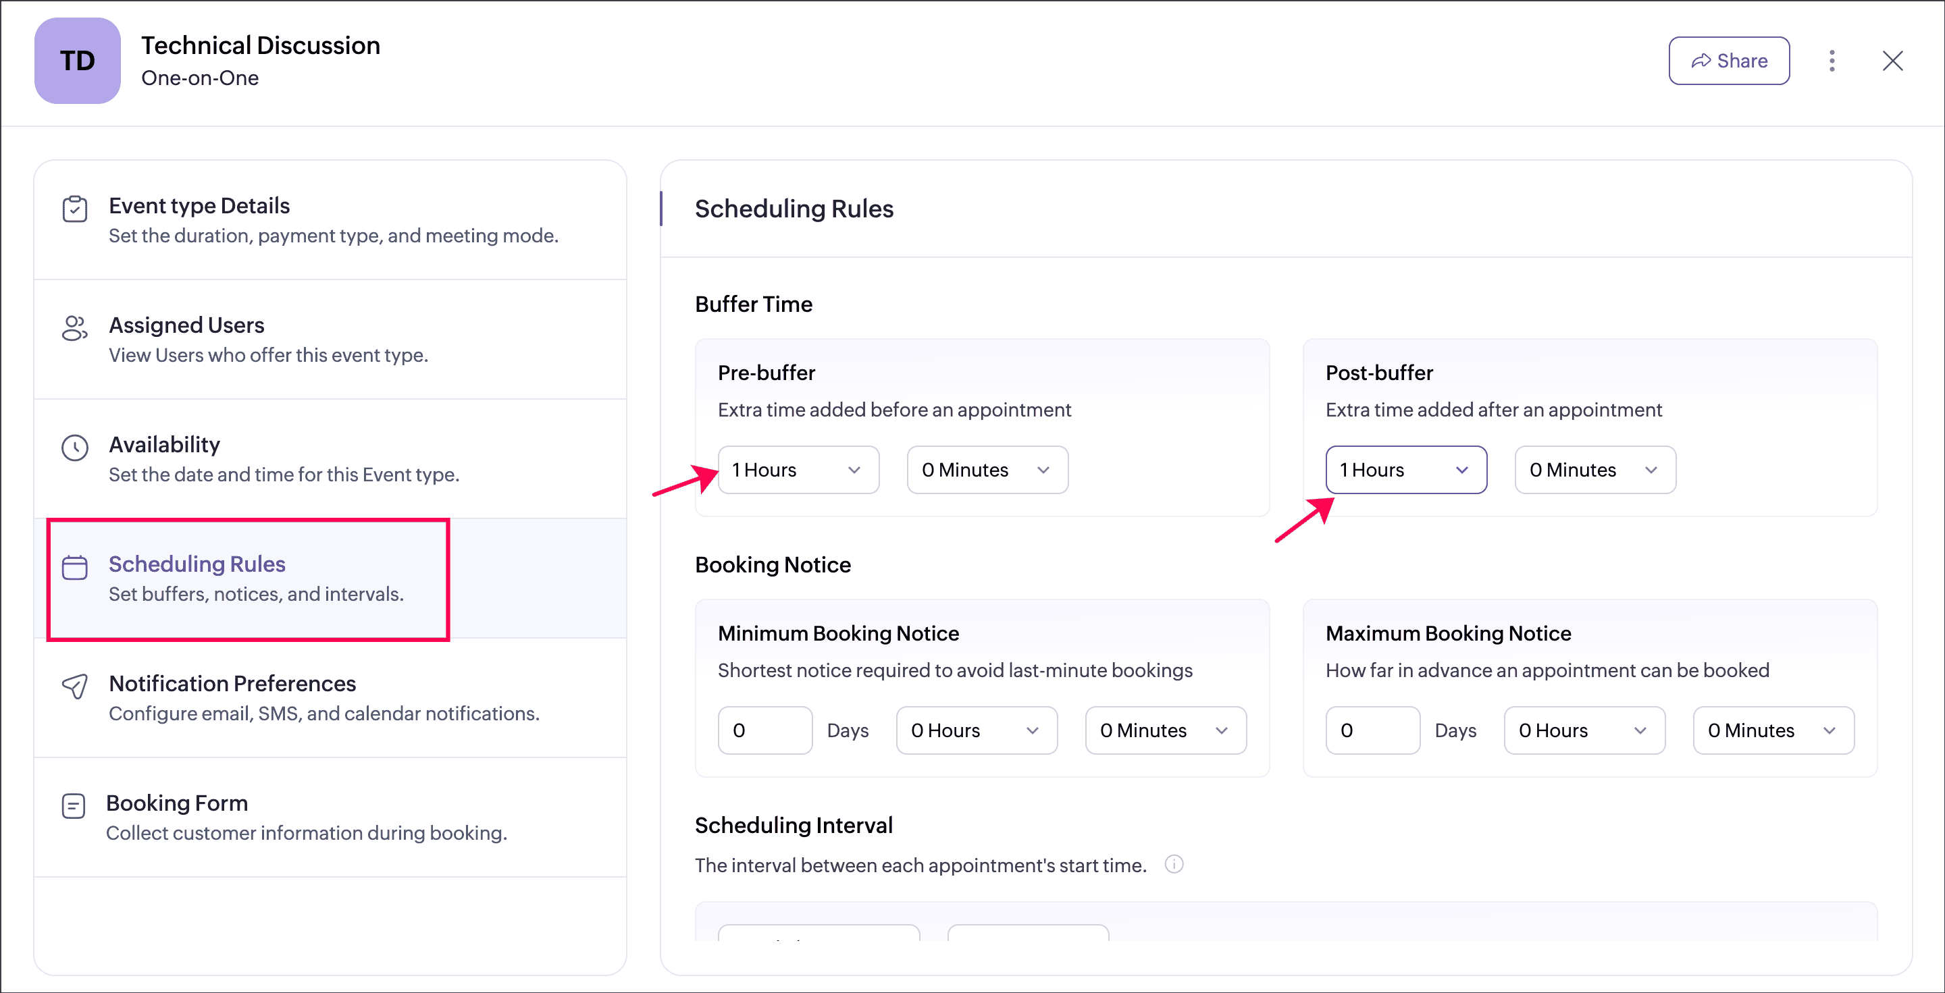Click 'How far in advance an appointment can be booked'
Image resolution: width=1945 pixels, height=993 pixels.
point(1547,670)
